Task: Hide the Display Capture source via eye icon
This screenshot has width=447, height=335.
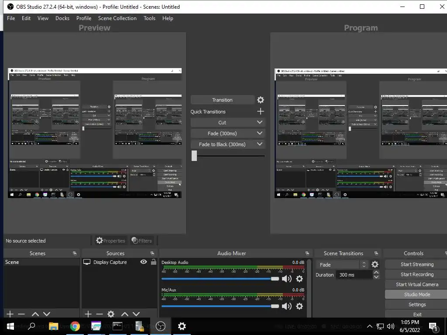Action: click(144, 262)
